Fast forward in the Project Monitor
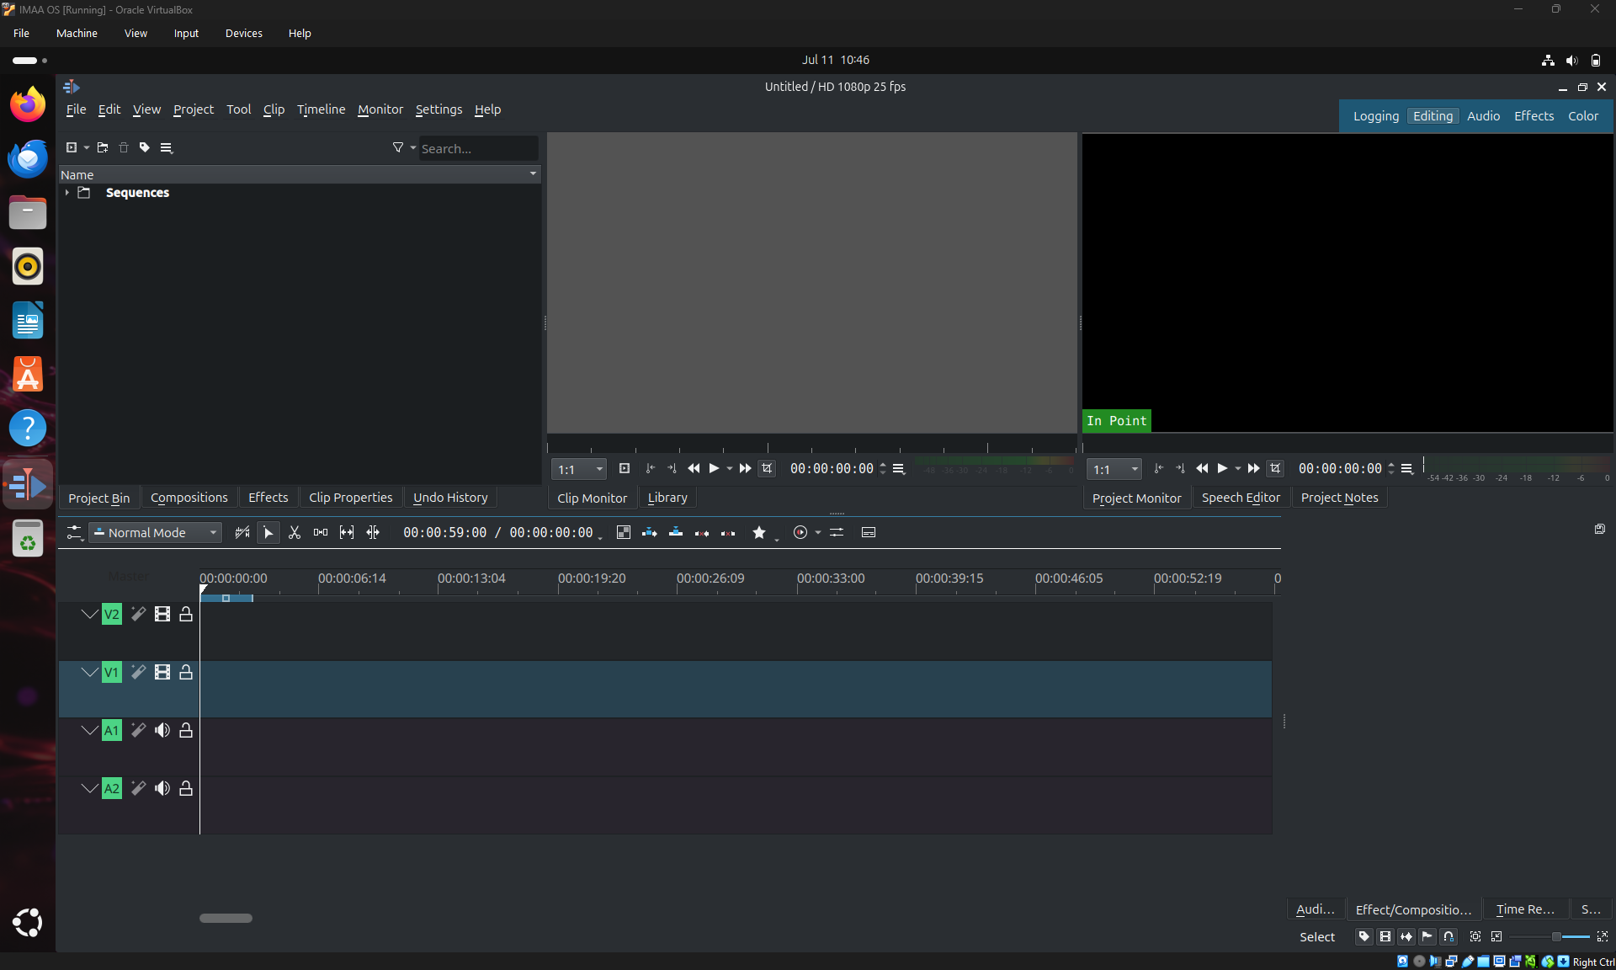The height and width of the screenshot is (970, 1616). click(x=1253, y=468)
